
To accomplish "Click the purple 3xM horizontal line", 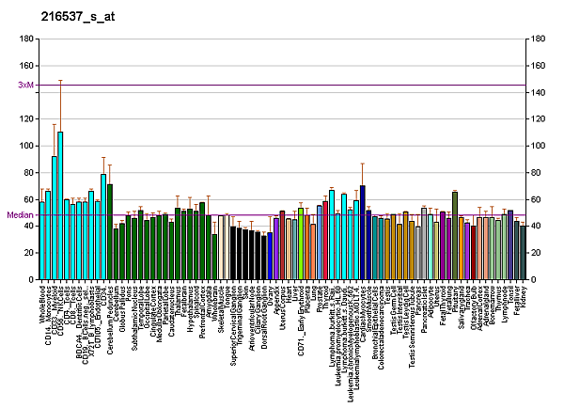I will [282, 85].
